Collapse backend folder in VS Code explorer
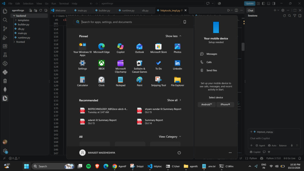The height and width of the screenshot is (171, 304). [29, 16]
